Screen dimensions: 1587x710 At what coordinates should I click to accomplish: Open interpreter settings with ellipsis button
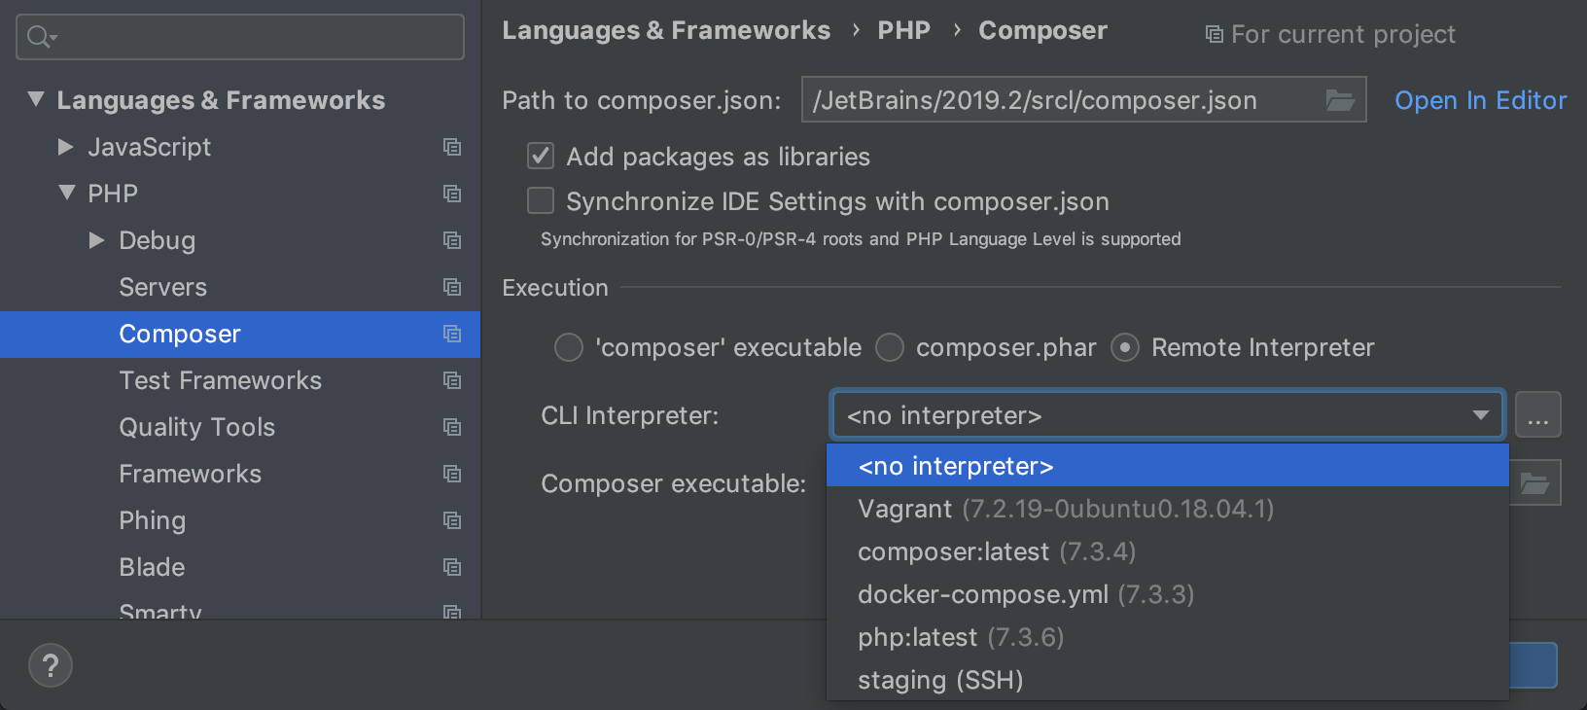click(x=1538, y=415)
